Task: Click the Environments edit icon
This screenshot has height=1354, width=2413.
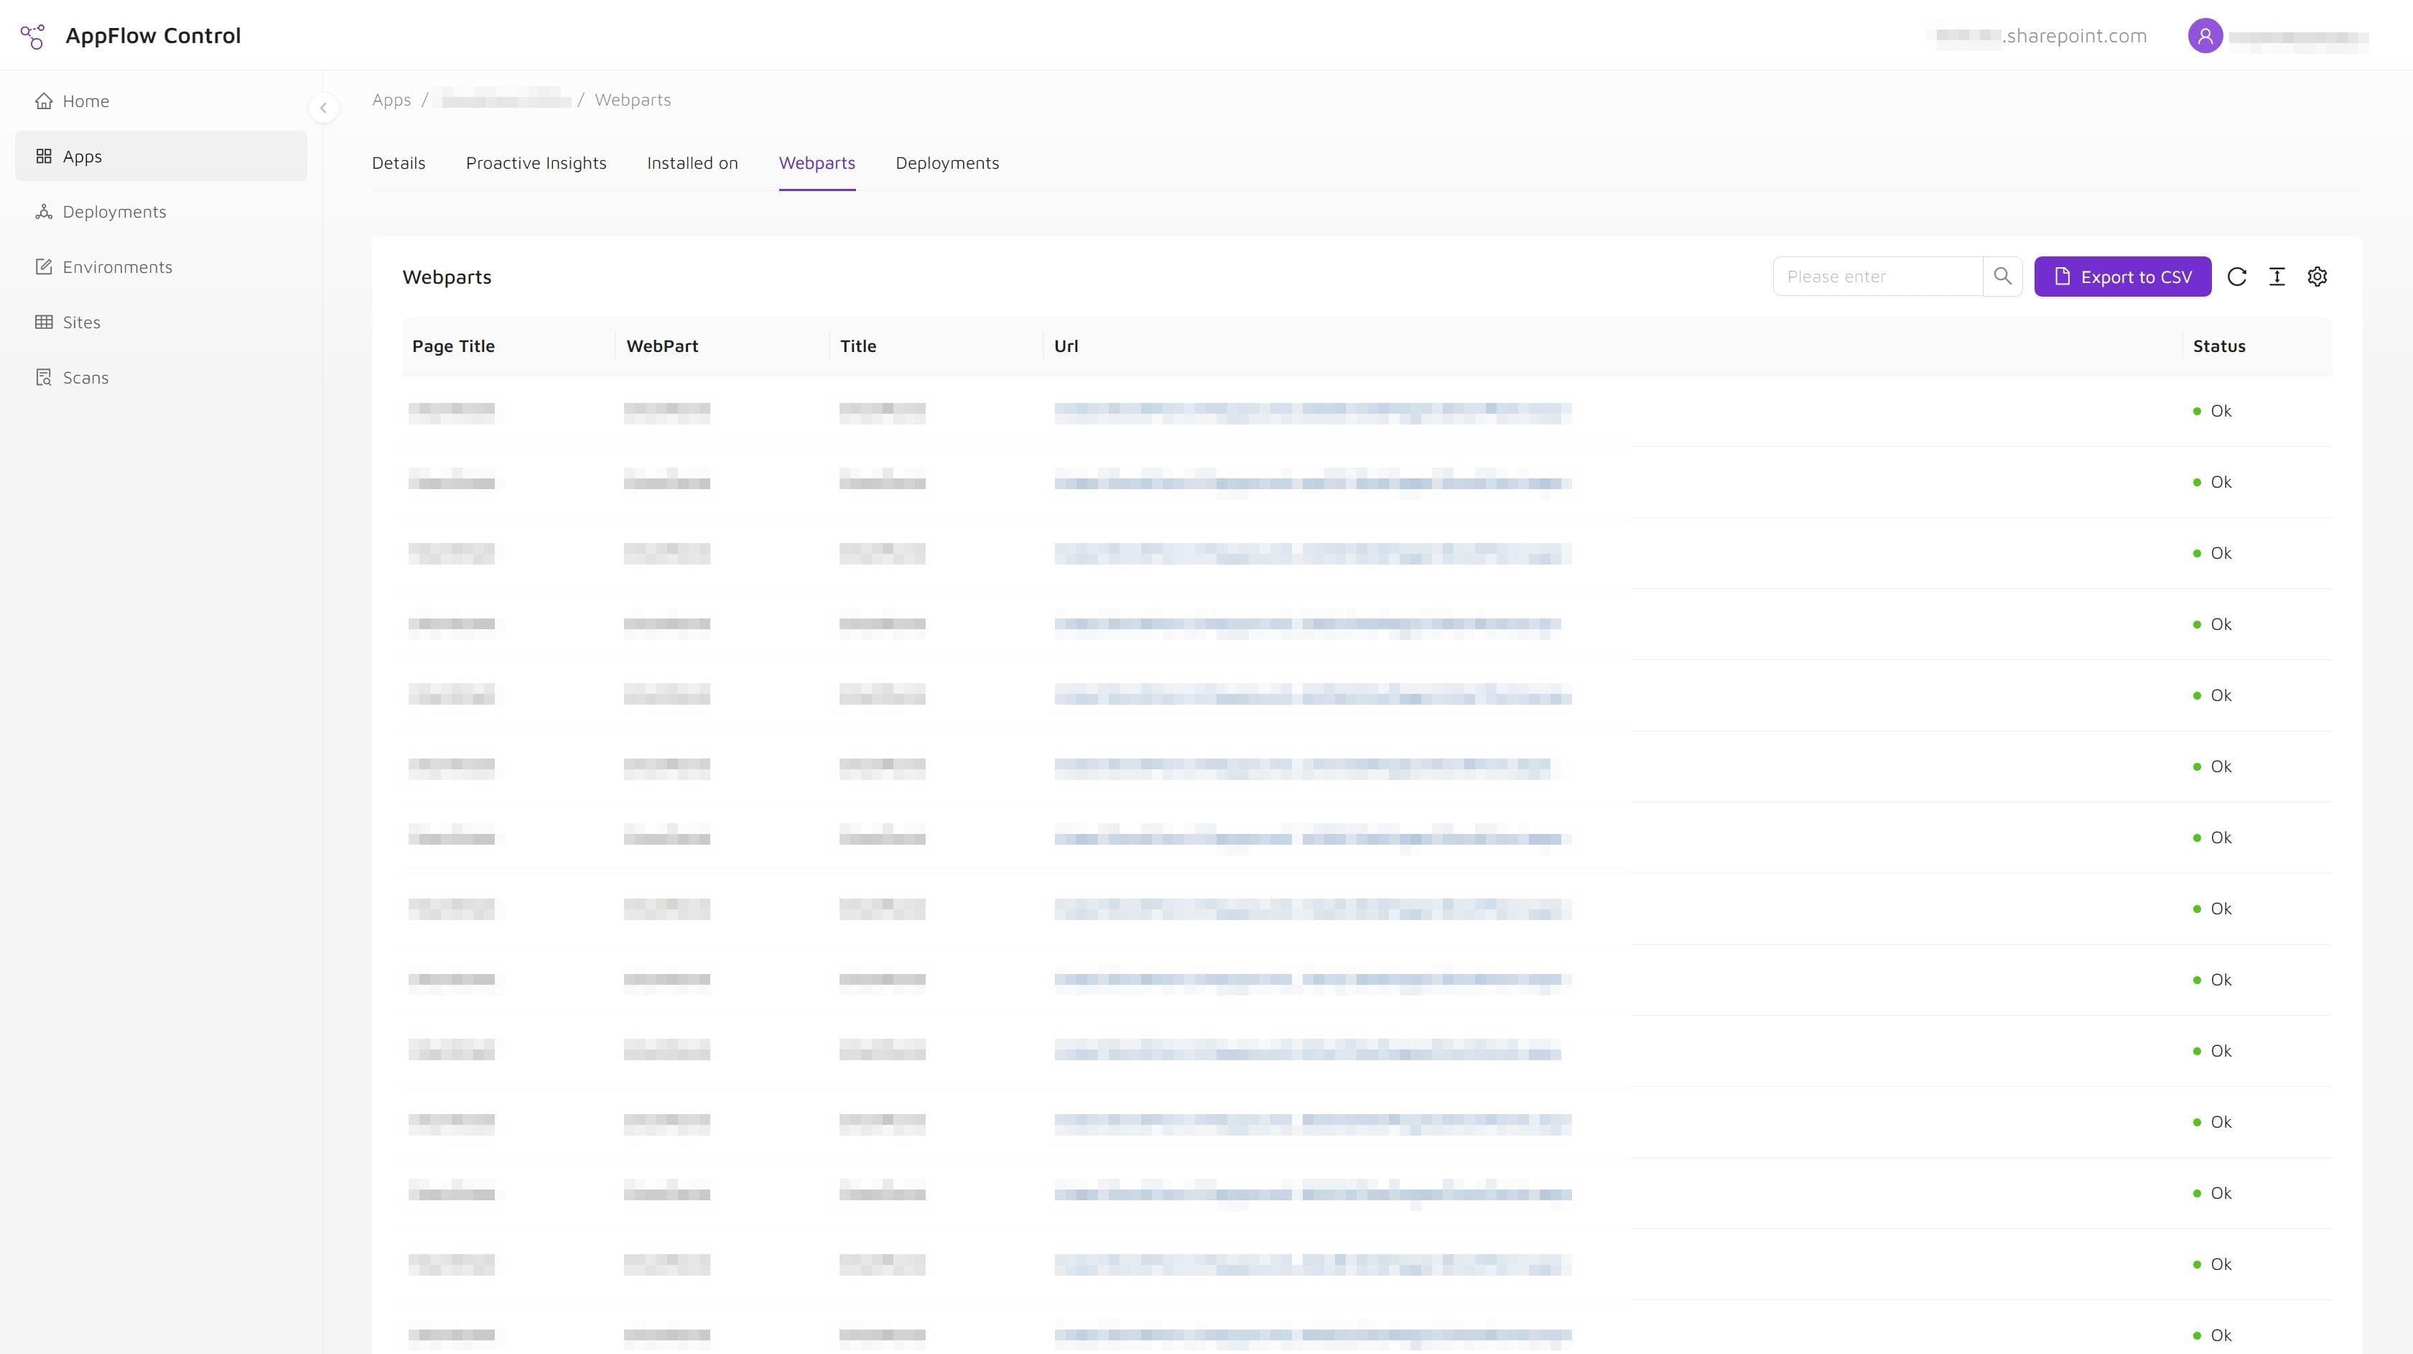Action: [x=44, y=267]
